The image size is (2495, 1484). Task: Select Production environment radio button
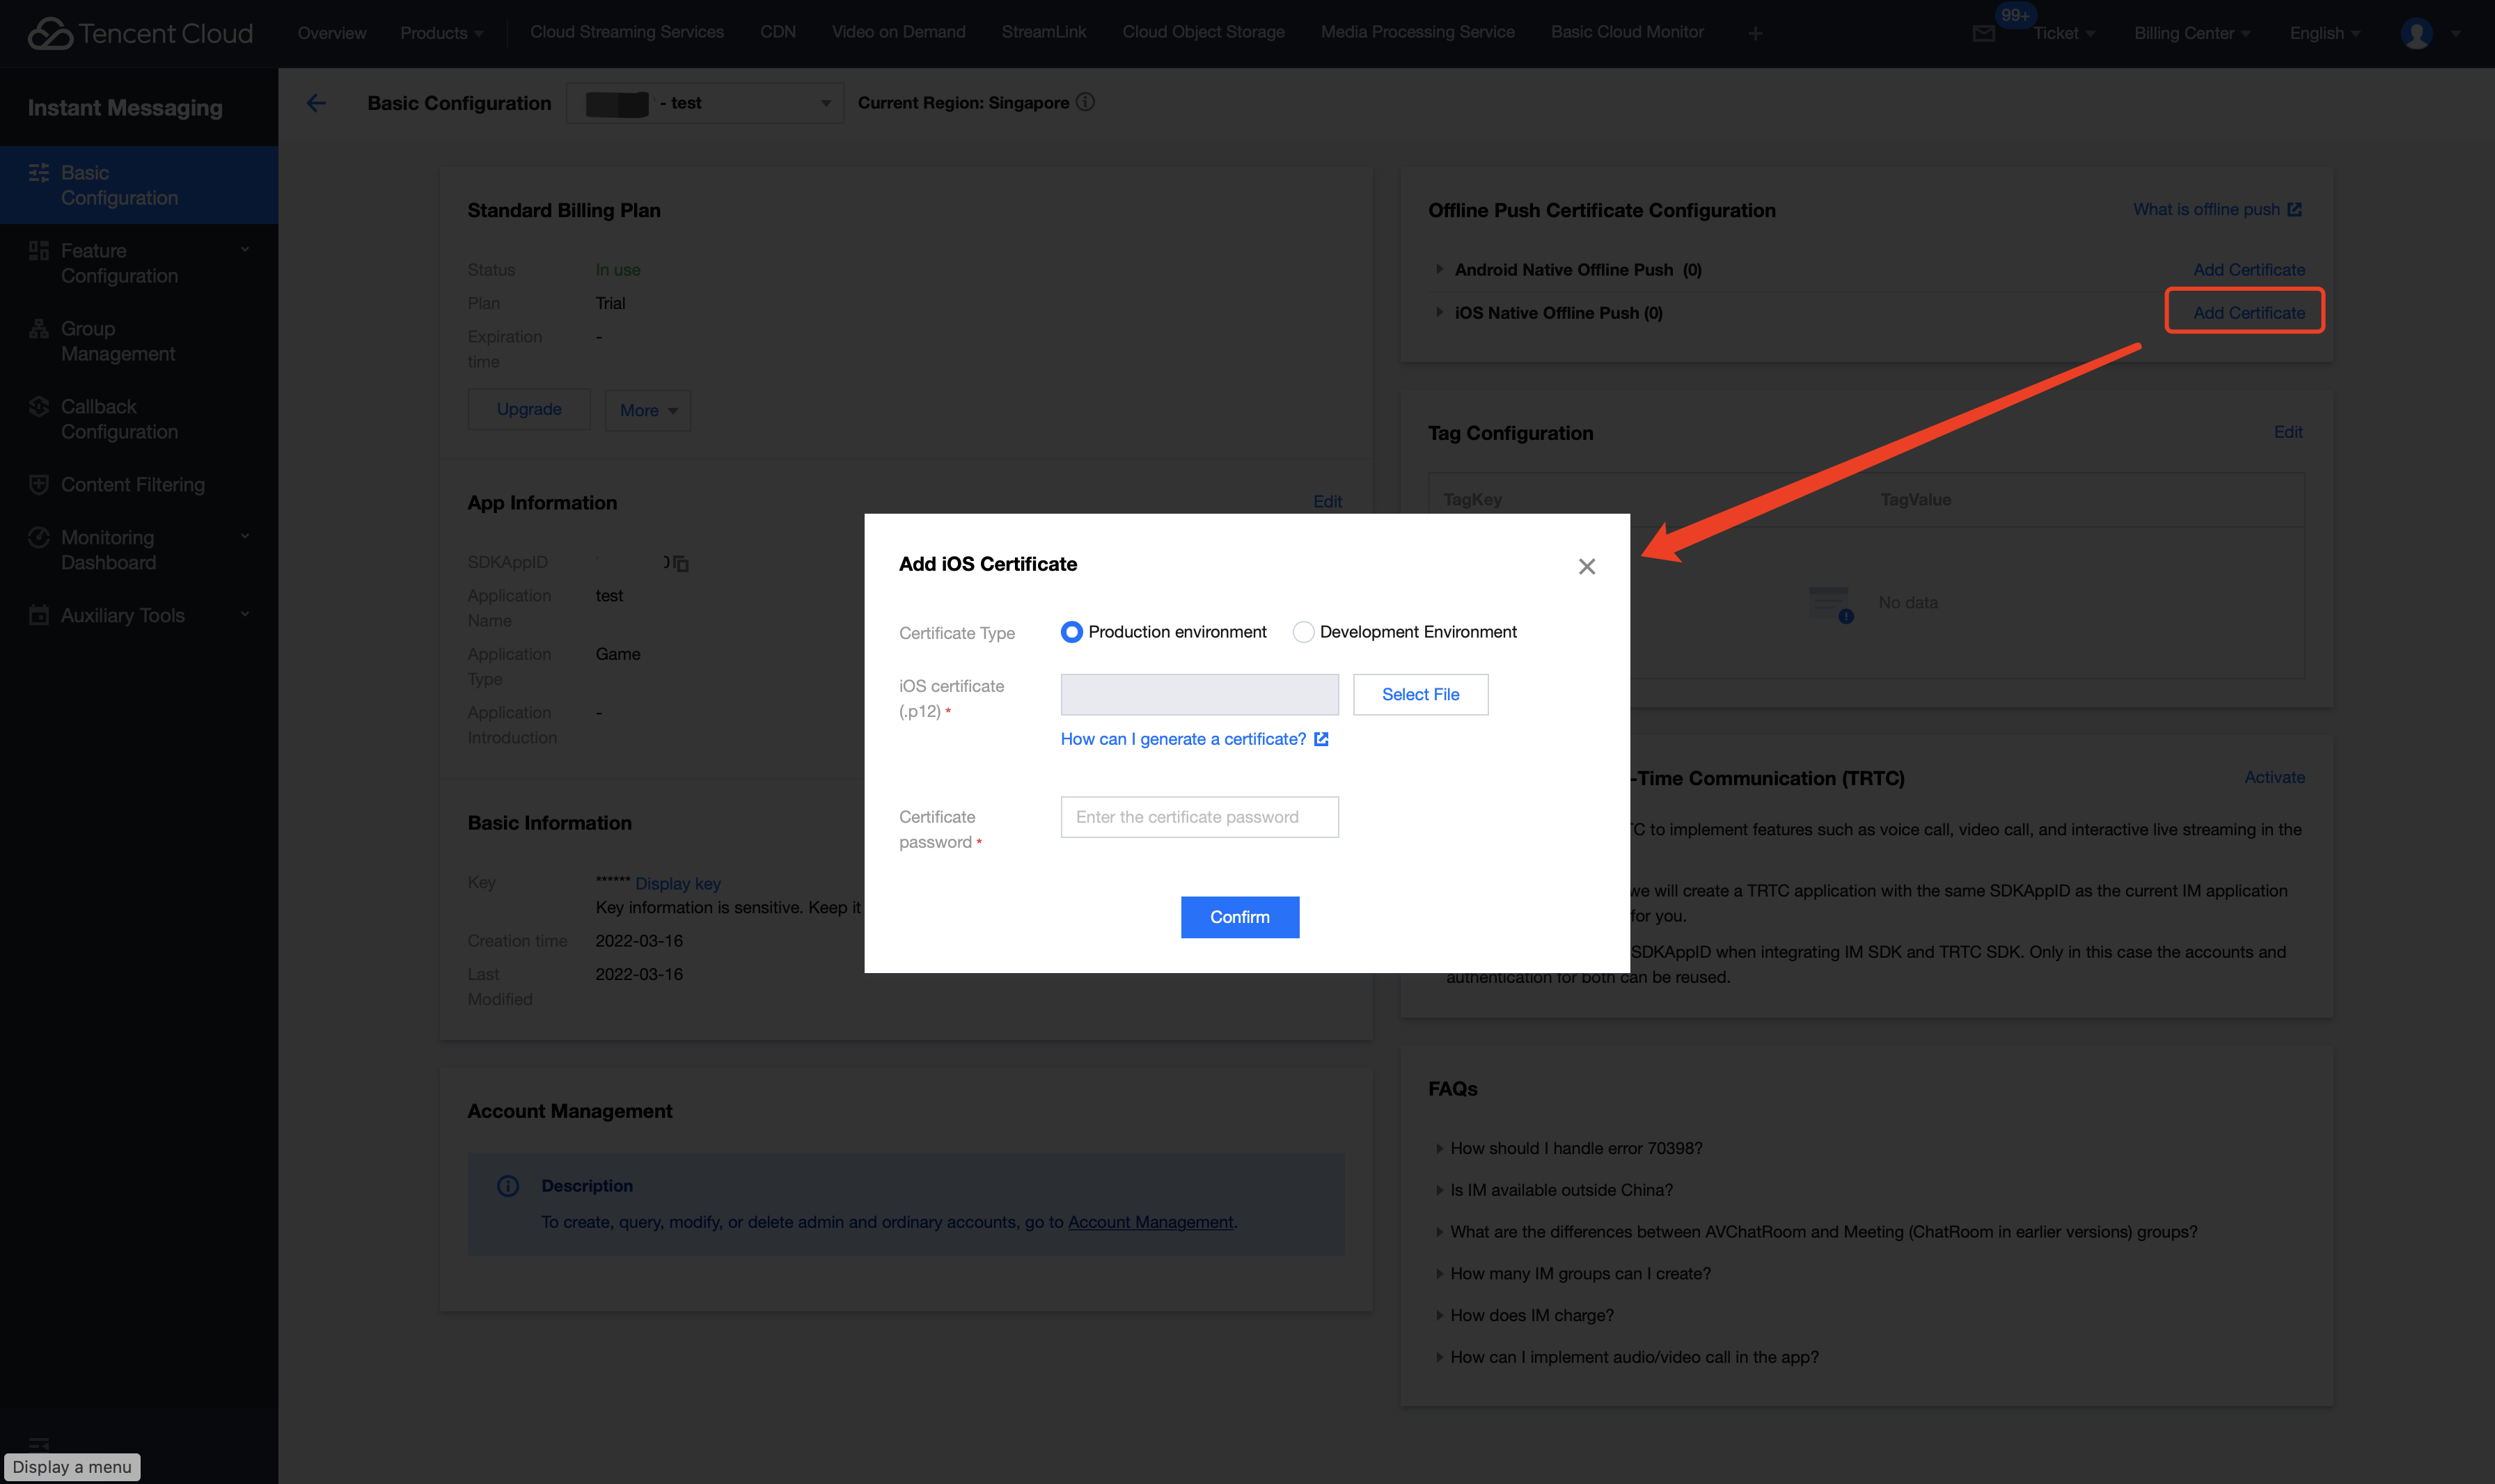pos(1071,632)
